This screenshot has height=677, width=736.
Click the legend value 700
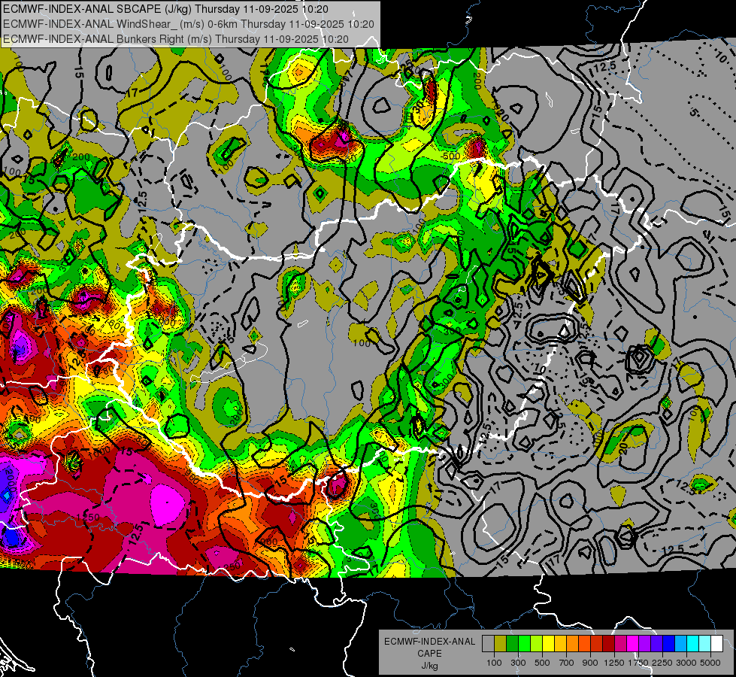(x=566, y=663)
